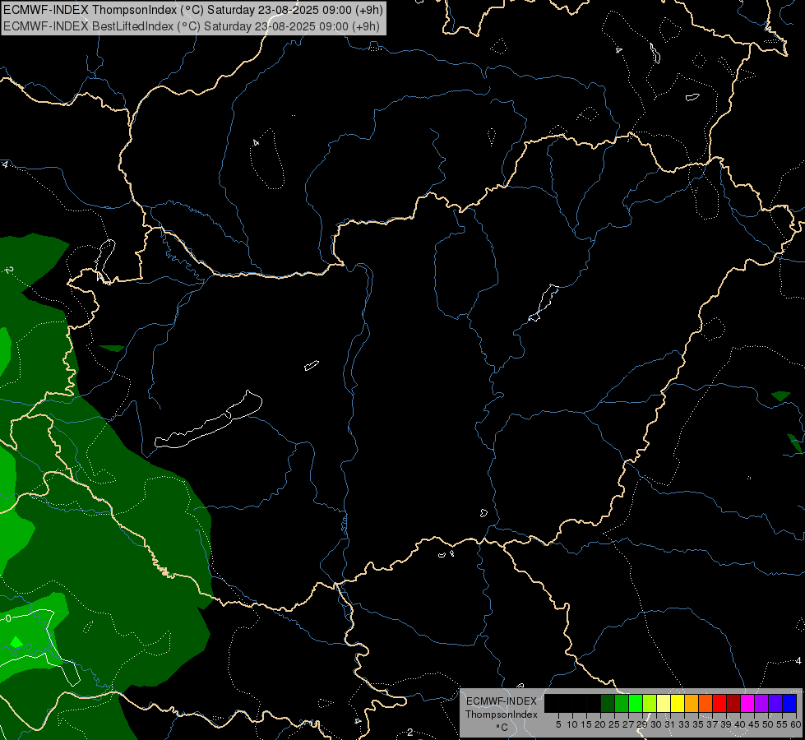Choose the red 37-39 legend swatch

[719, 703]
